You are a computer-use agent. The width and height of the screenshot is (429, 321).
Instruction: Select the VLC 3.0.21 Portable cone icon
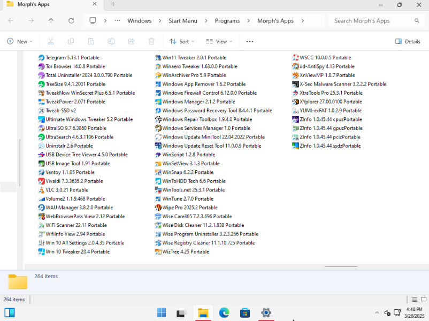pyautogui.click(x=41, y=190)
